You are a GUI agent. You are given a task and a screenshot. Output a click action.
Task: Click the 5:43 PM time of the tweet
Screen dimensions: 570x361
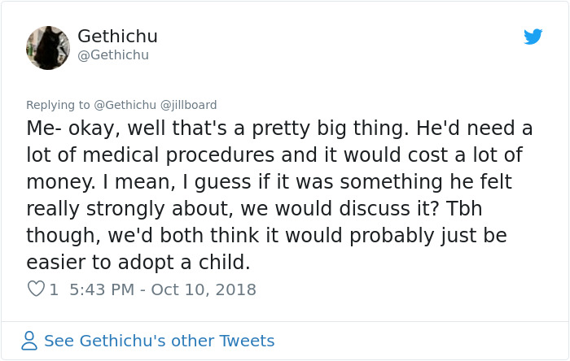pyautogui.click(x=102, y=289)
